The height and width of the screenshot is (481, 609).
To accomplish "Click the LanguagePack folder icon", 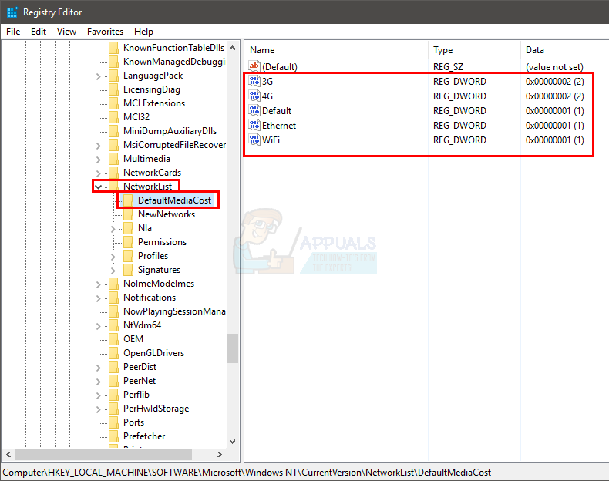I will [x=114, y=76].
